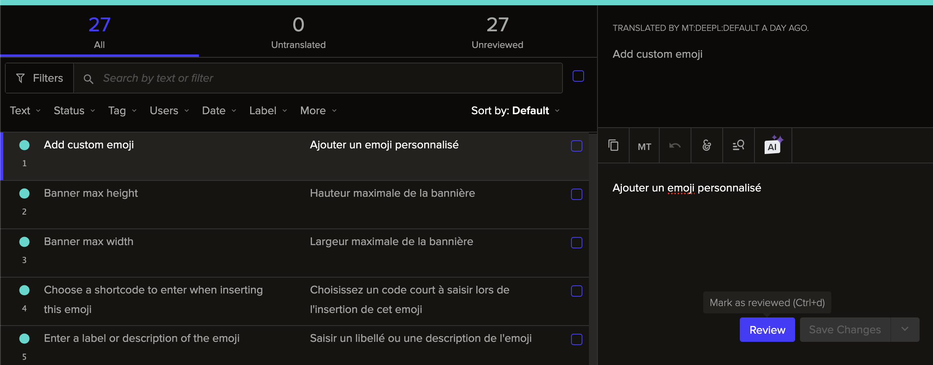Click the copy source text icon
Image resolution: width=933 pixels, height=365 pixels.
(613, 146)
